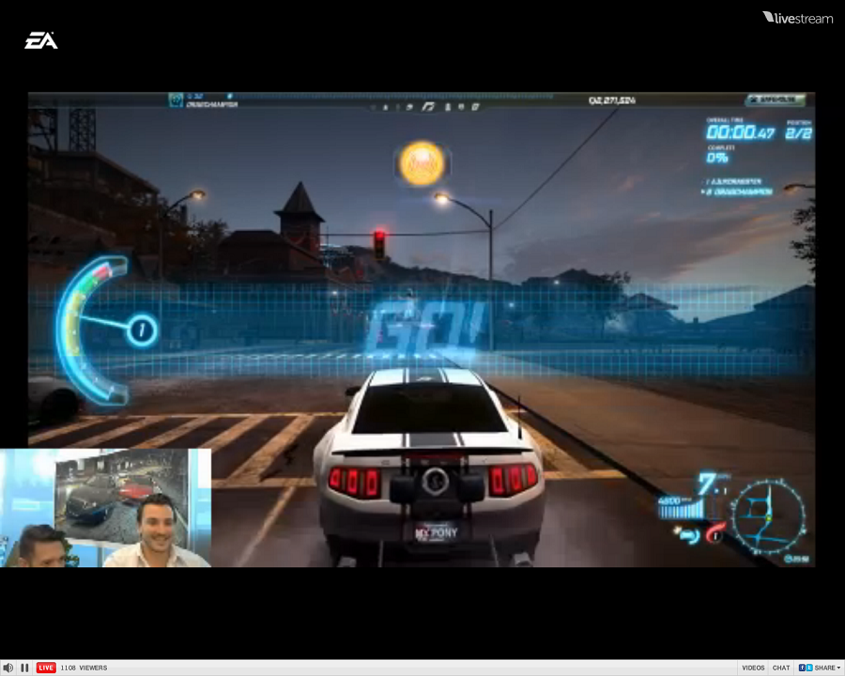Click the hosts' webcam picture-in-picture
This screenshot has height=676, width=845.
click(105, 508)
